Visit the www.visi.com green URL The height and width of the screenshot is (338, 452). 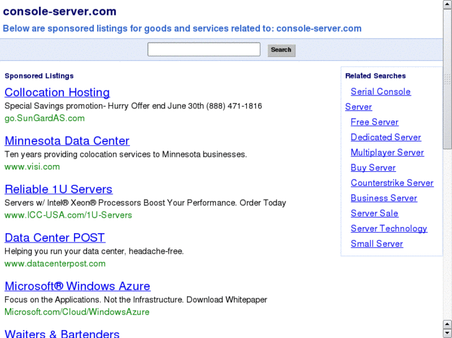pos(32,167)
